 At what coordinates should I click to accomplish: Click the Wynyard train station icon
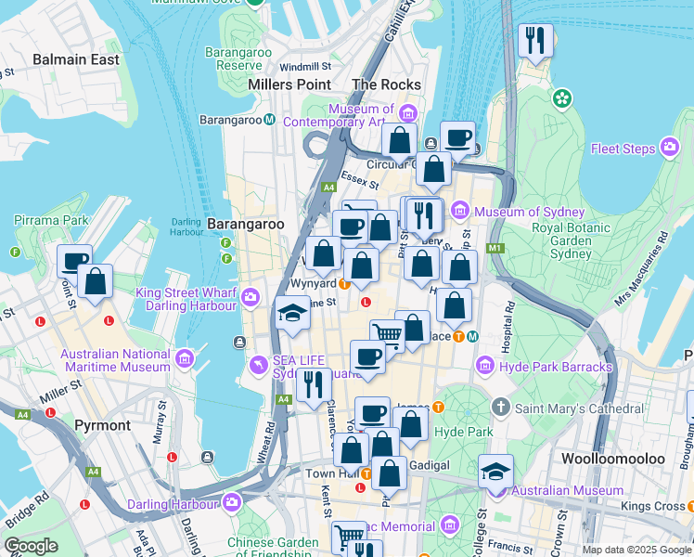coord(344,284)
